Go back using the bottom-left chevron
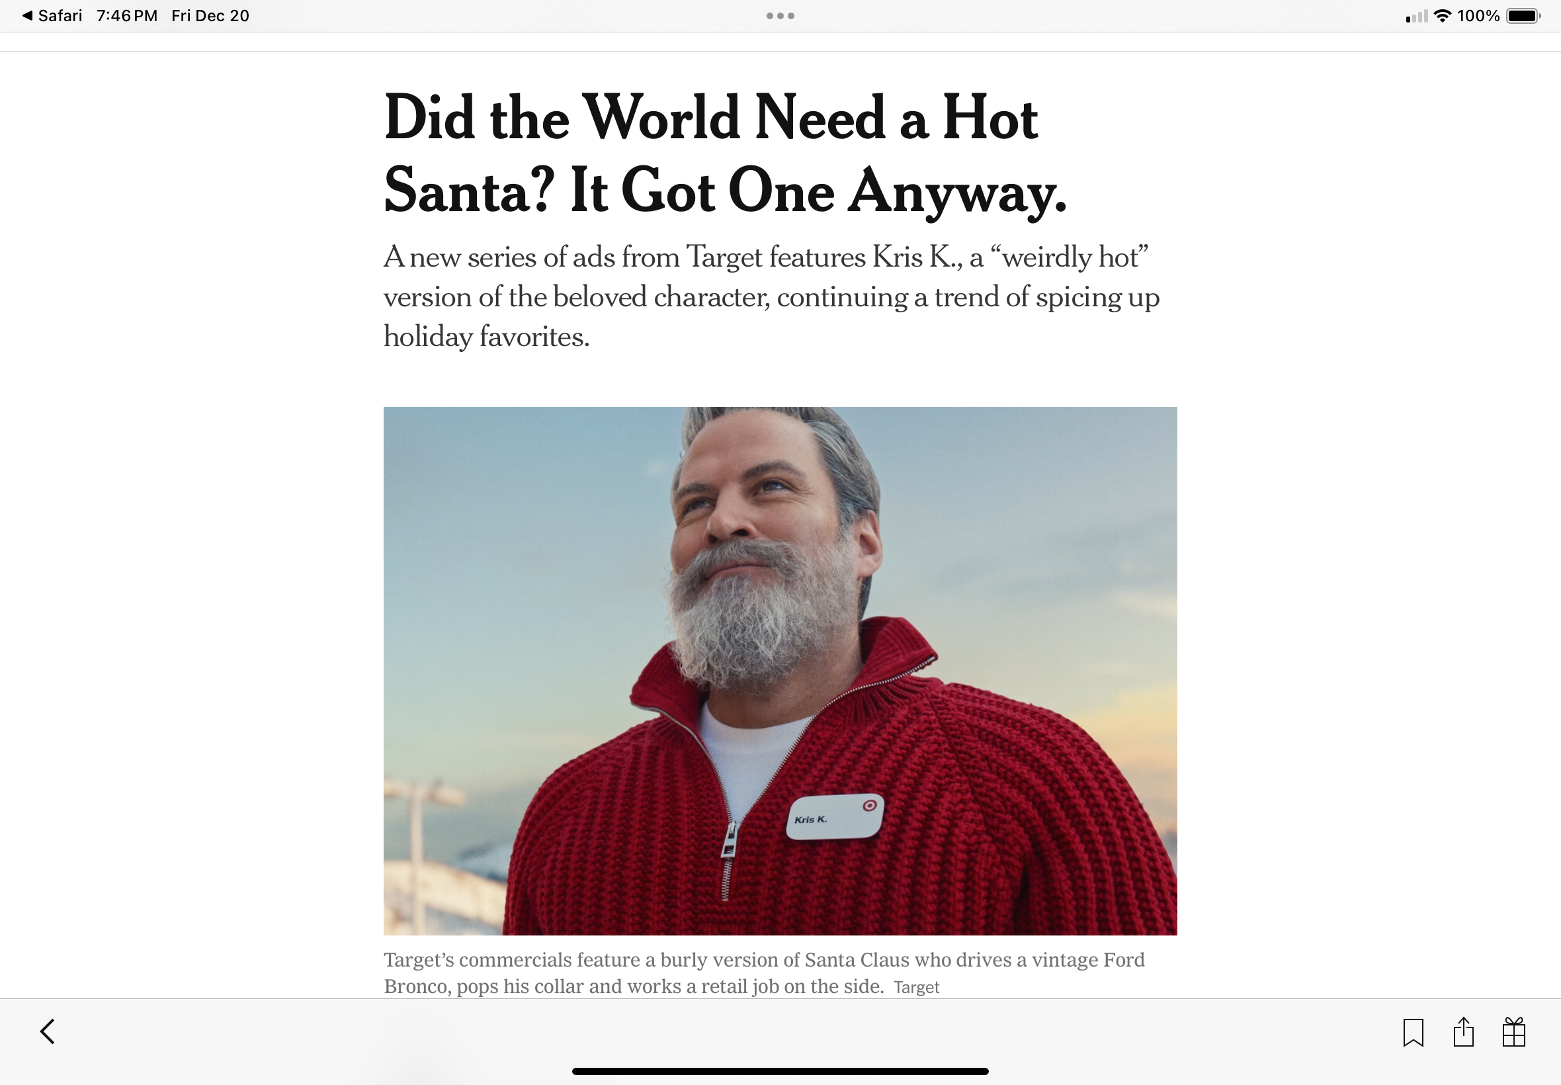The width and height of the screenshot is (1561, 1085). pyautogui.click(x=48, y=1031)
